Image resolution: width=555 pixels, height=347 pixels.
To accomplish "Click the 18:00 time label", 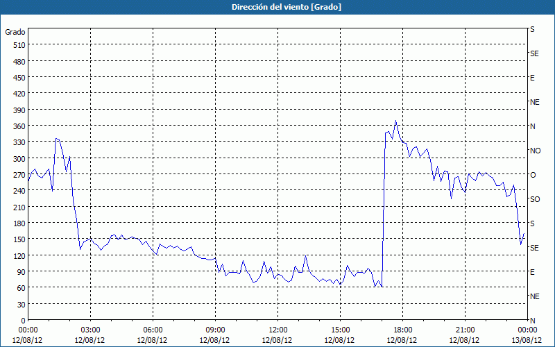I will 402,330.
